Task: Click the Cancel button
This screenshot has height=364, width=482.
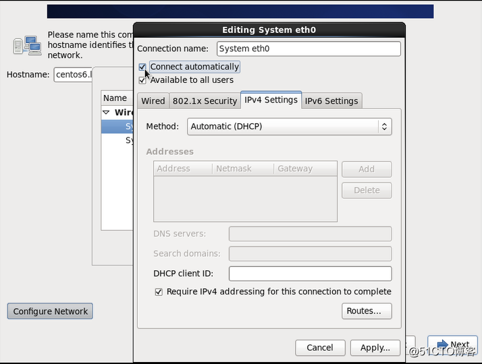Action: click(x=320, y=348)
